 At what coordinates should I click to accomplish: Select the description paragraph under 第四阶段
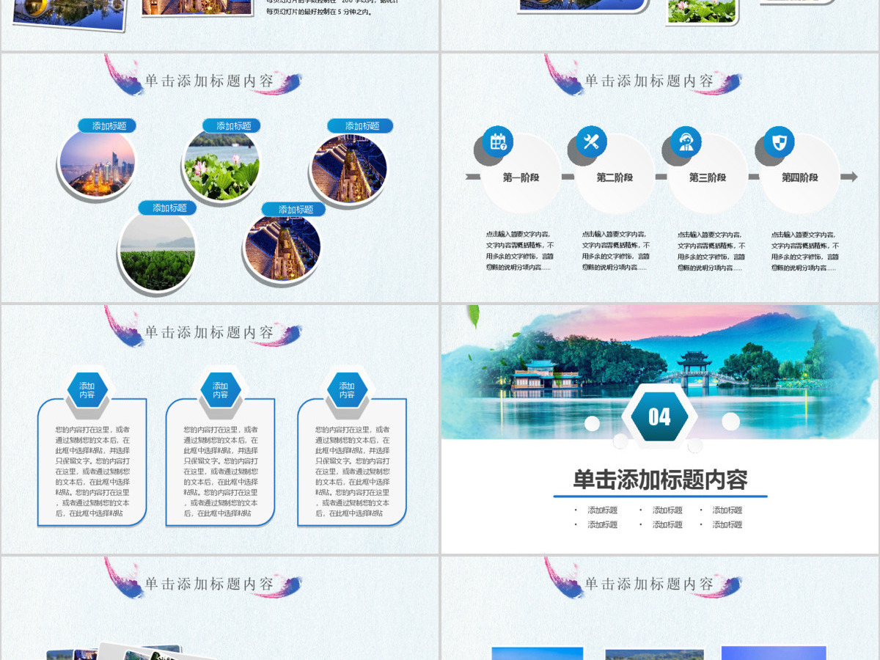[x=804, y=251]
